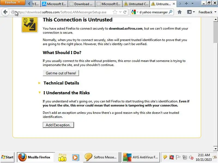218x163 pixels.
Task: Click the page scrollbar up arrow
Action: (216, 19)
